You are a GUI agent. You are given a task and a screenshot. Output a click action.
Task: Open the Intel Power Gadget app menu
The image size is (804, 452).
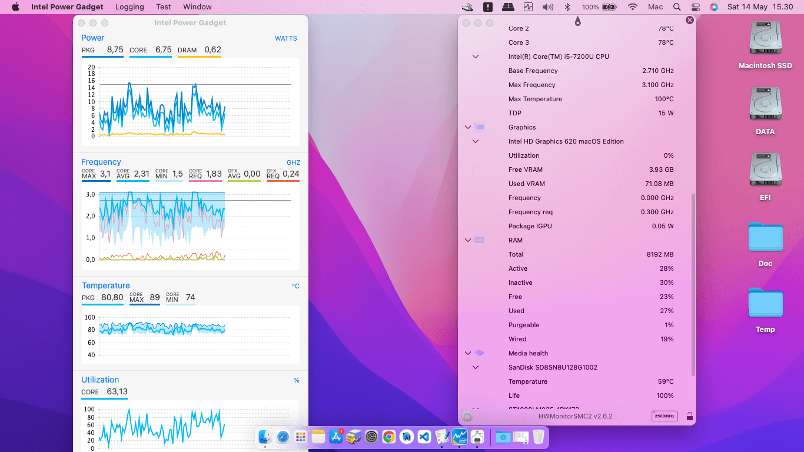click(67, 7)
